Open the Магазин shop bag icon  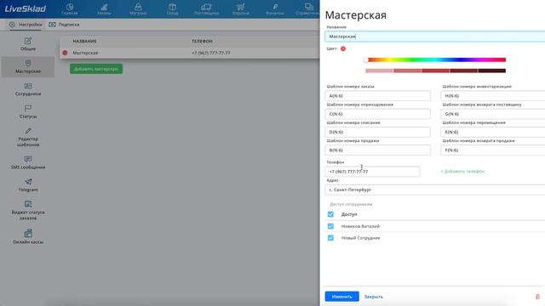138,9
